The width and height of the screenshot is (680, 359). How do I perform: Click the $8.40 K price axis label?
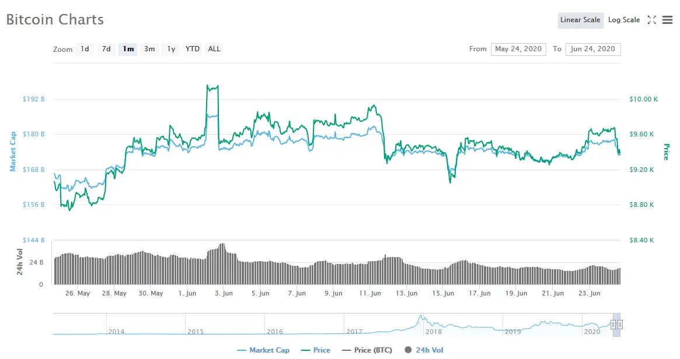(641, 240)
